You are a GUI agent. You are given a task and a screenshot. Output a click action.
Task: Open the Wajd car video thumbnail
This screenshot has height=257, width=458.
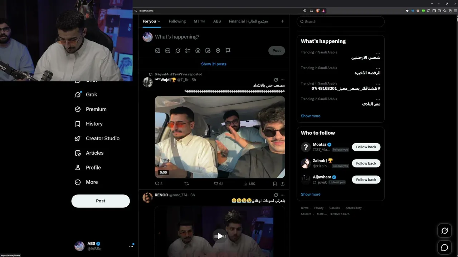pos(220,137)
